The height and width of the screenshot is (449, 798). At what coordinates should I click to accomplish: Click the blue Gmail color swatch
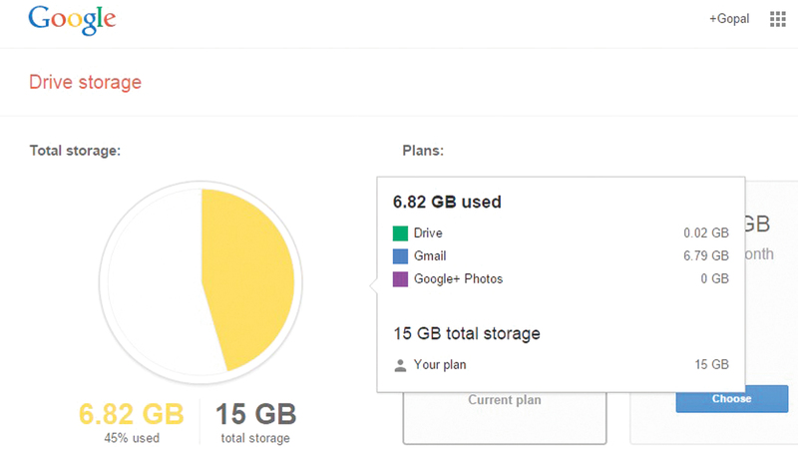click(400, 255)
